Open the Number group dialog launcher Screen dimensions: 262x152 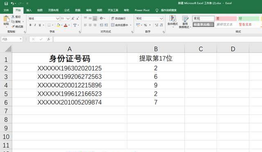coord(164,32)
